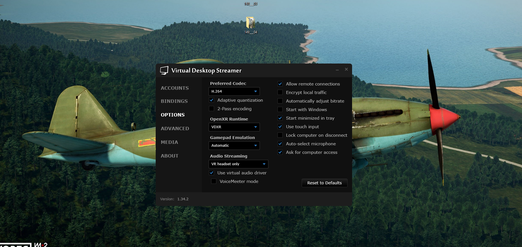Viewport: 522px width, 247px height.
Task: Expand the Audio Streaming dropdown
Action: click(x=239, y=164)
